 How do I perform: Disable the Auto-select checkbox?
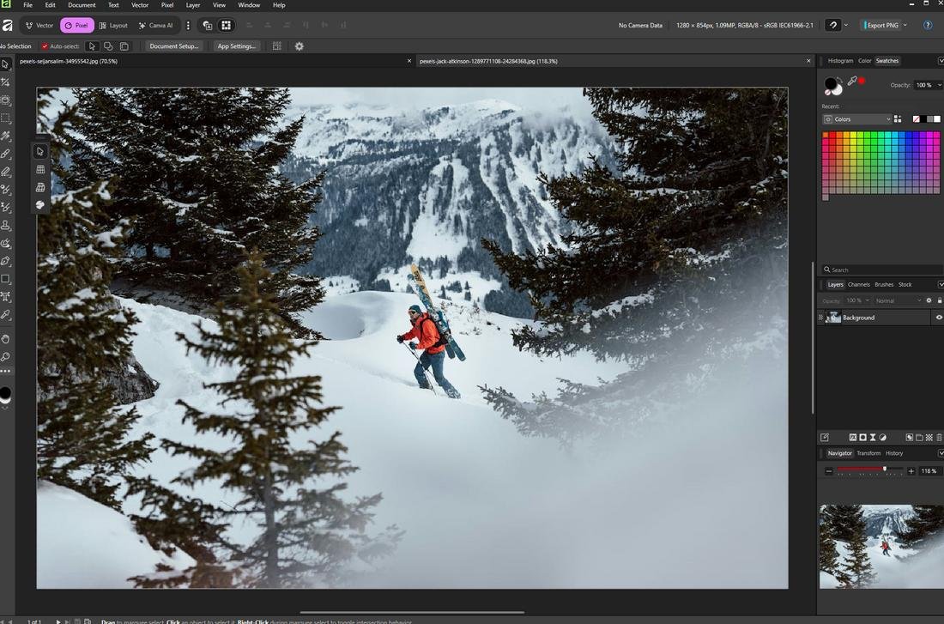point(44,46)
